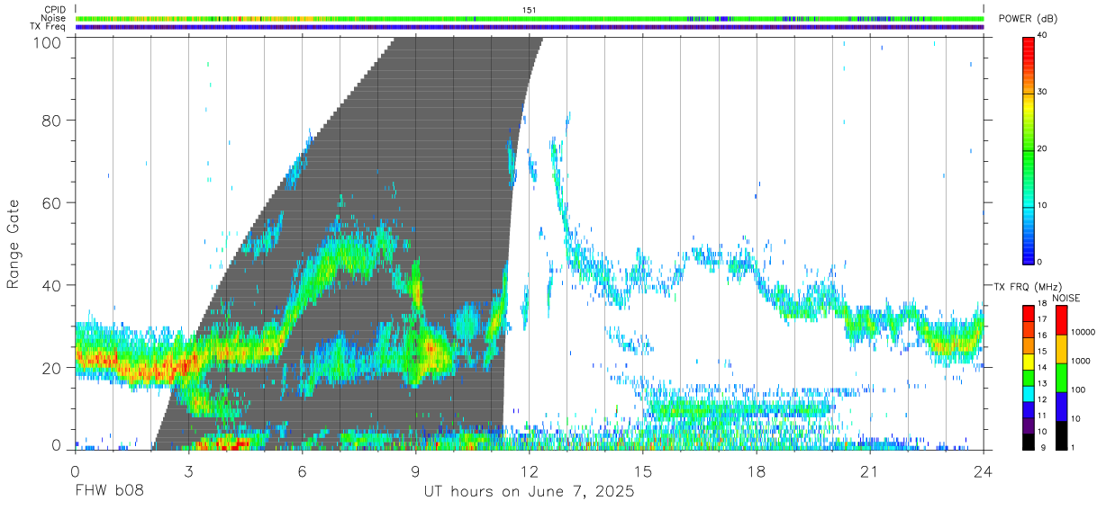Click the 10 label on power scale

tap(1044, 205)
